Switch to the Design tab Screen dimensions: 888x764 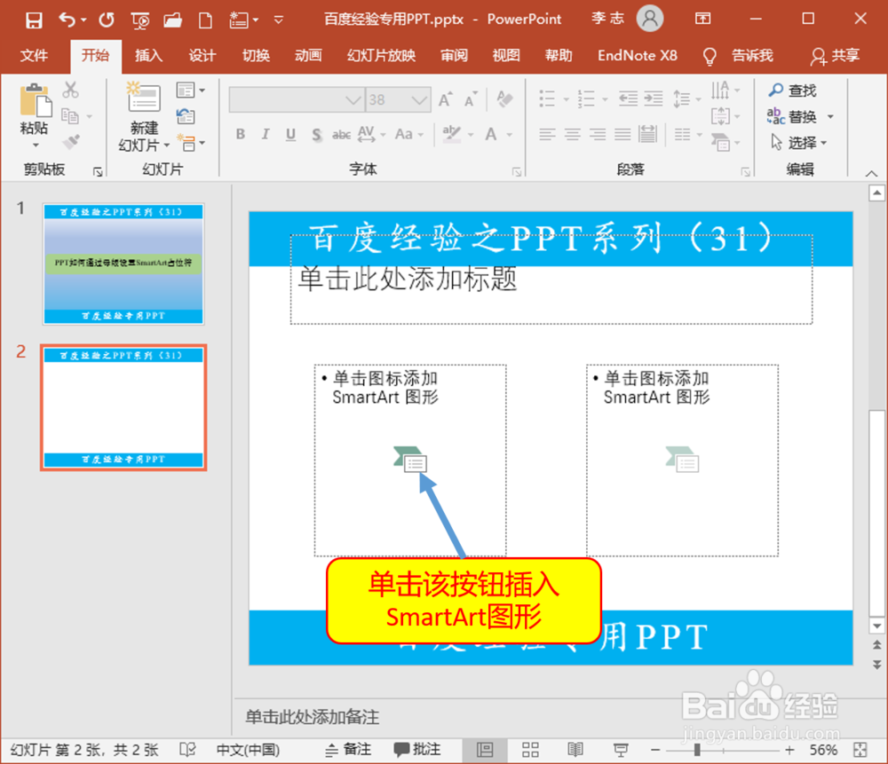coord(202,56)
